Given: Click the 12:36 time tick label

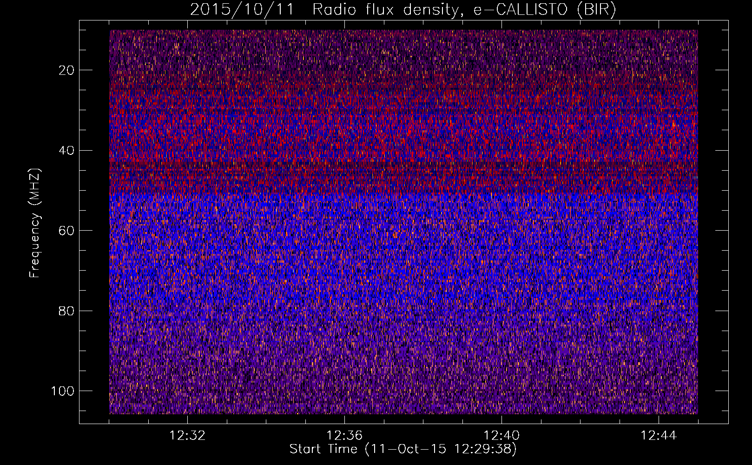Looking at the screenshot, I should coord(344,436).
